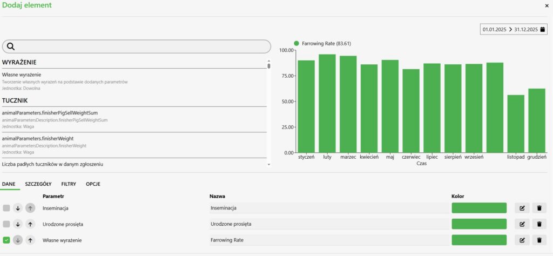Enable the Inseminacja checkbox
The height and width of the screenshot is (256, 553).
[x=6, y=208]
